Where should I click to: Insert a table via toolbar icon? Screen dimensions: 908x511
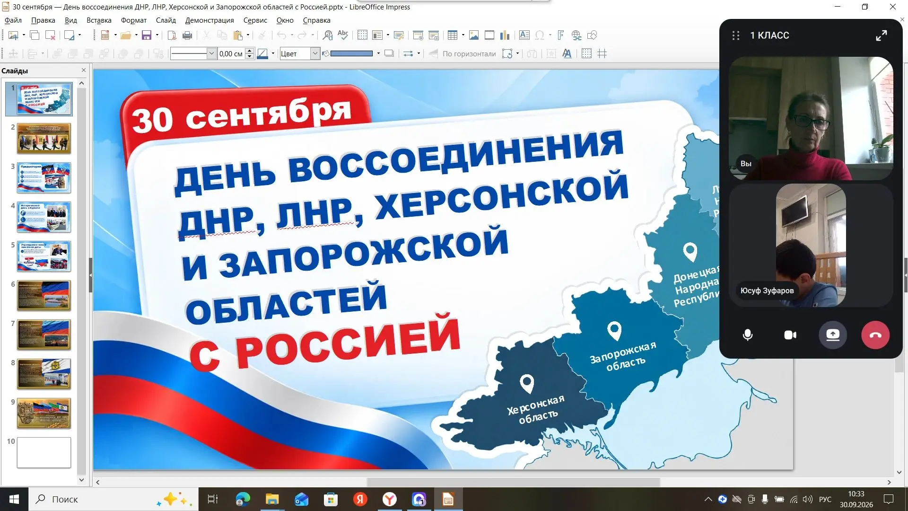point(453,35)
